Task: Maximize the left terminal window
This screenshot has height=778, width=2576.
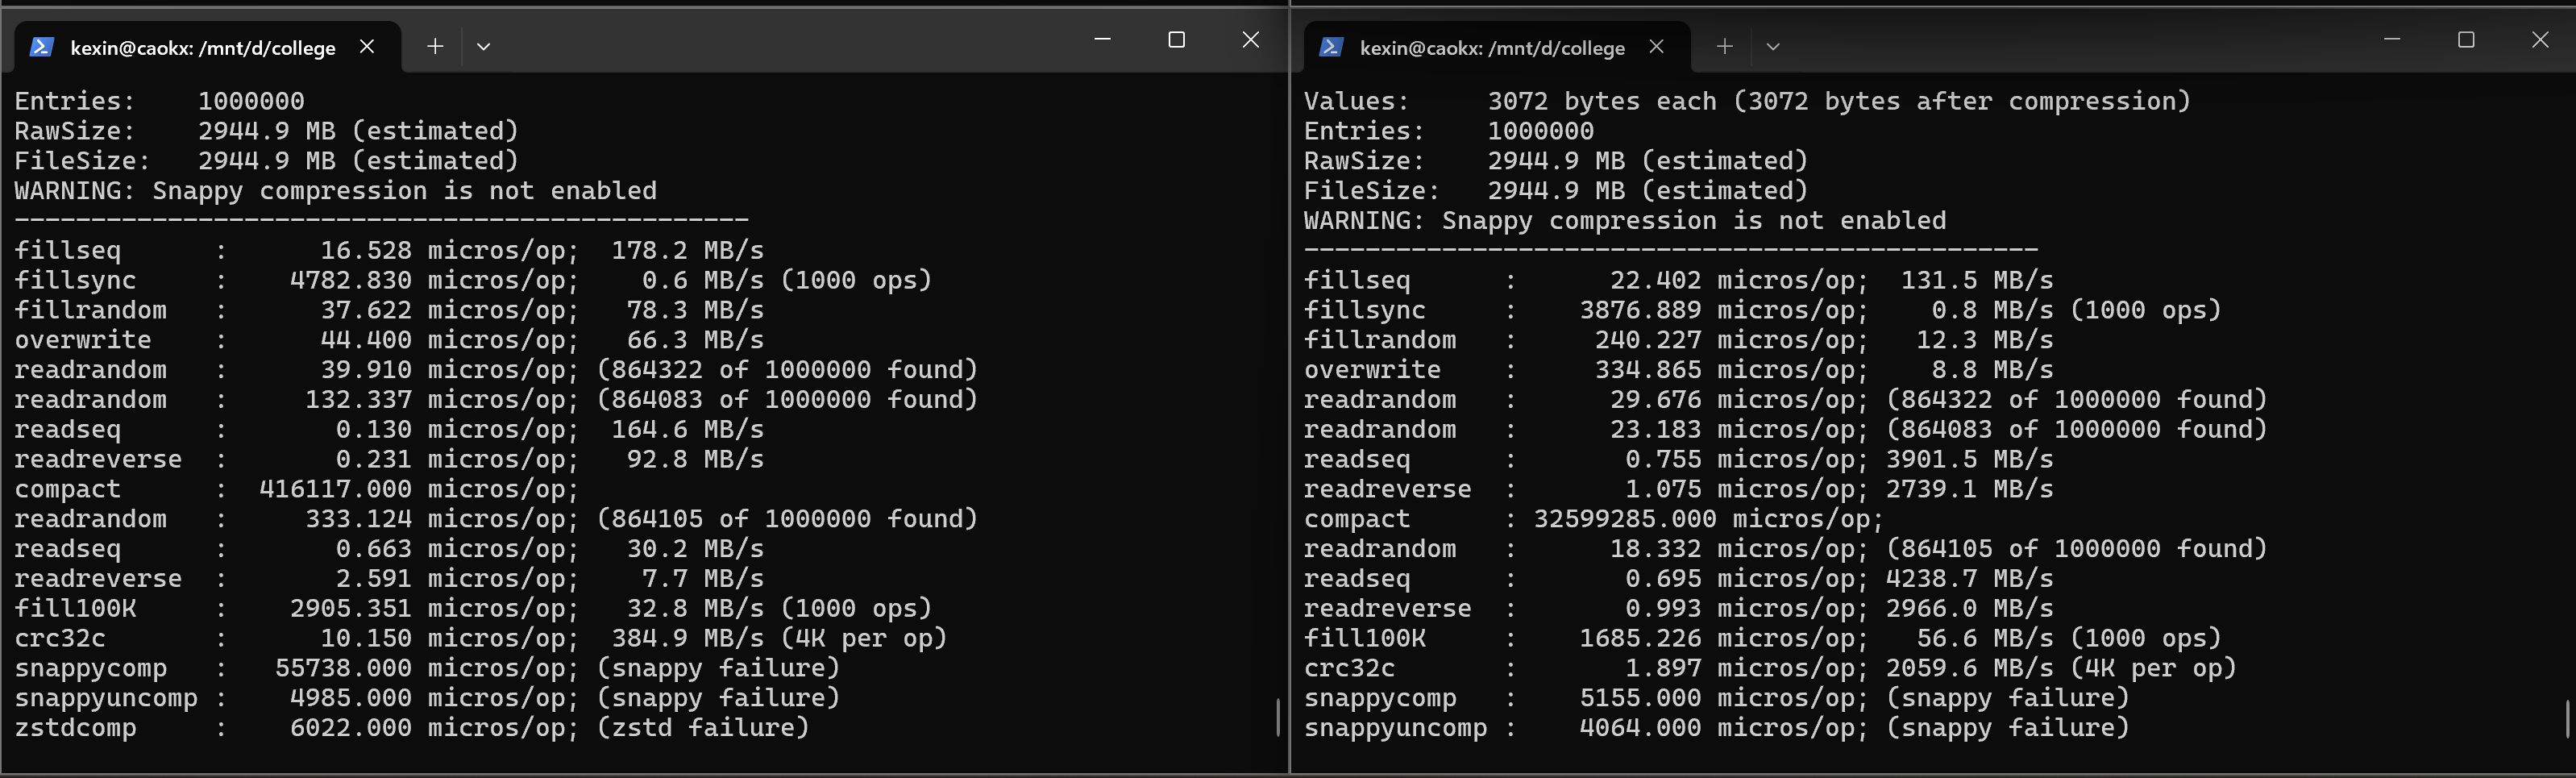Action: click(x=1177, y=39)
